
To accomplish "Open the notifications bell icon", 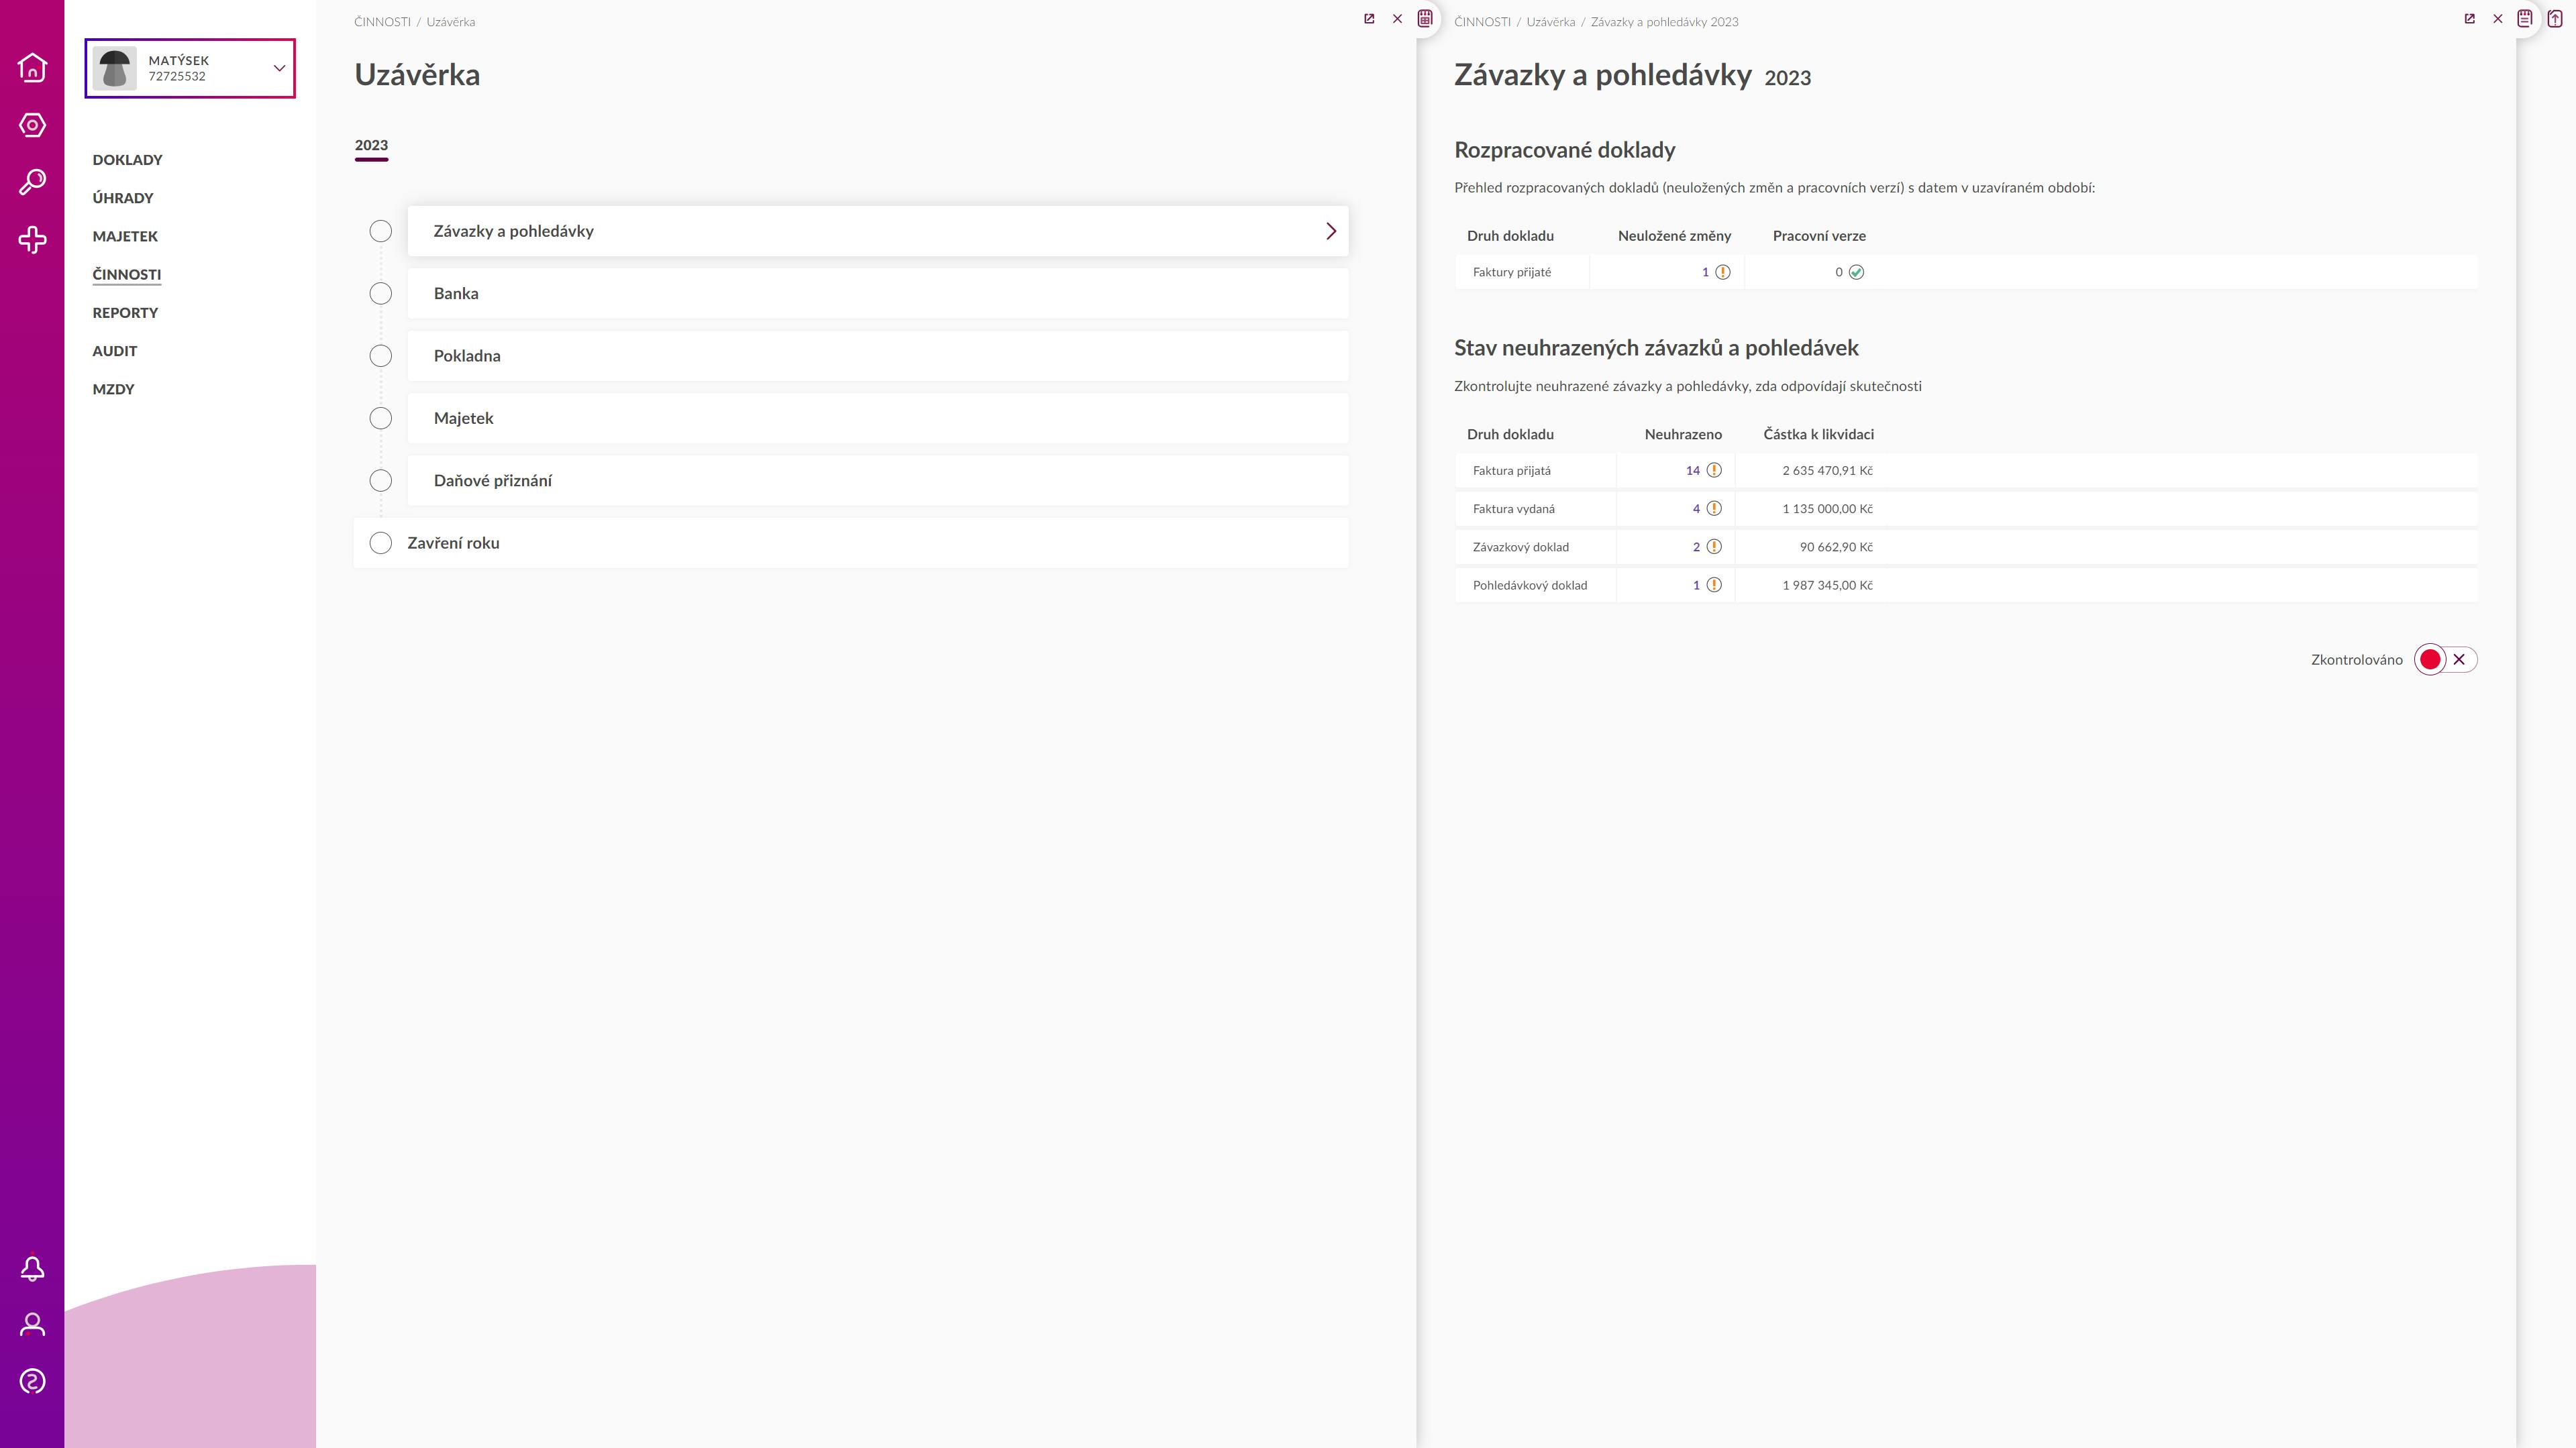I will (32, 1268).
